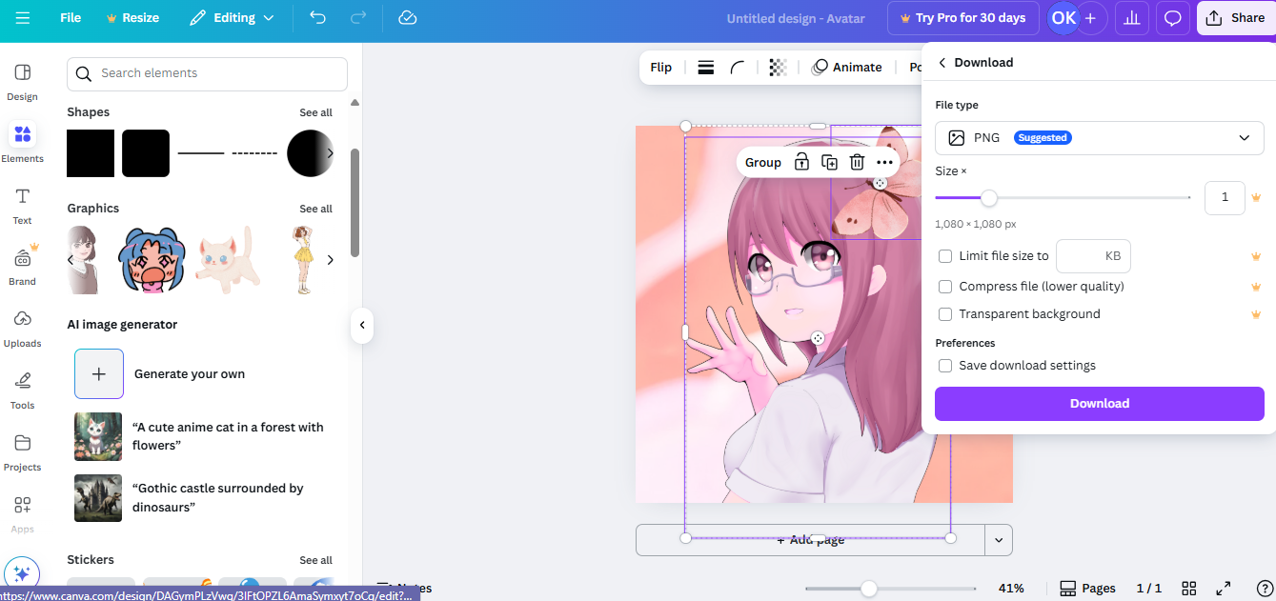The height and width of the screenshot is (601, 1276).
Task: Open the File menu
Action: (70, 17)
